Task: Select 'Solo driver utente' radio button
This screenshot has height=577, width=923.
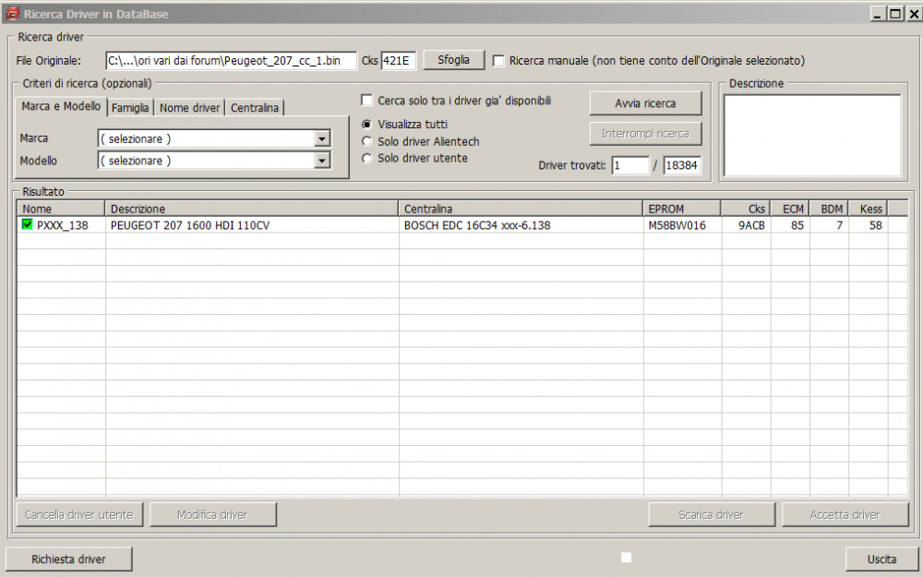Action: click(367, 158)
